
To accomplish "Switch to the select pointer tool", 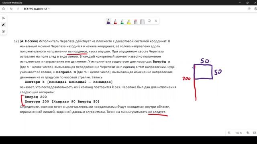I will click(x=4, y=18).
